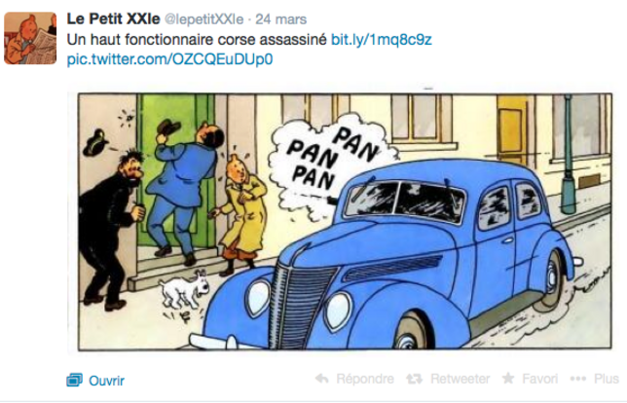Click the Ouvrir text label

click(106, 381)
